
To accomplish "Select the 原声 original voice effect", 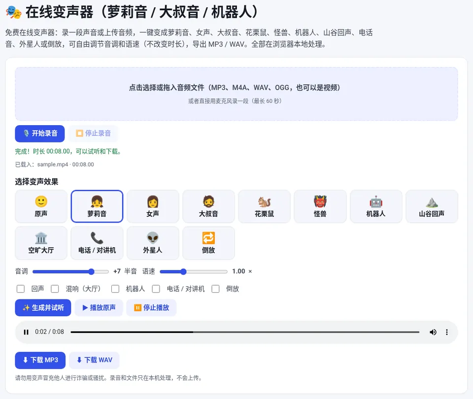I will [41, 206].
